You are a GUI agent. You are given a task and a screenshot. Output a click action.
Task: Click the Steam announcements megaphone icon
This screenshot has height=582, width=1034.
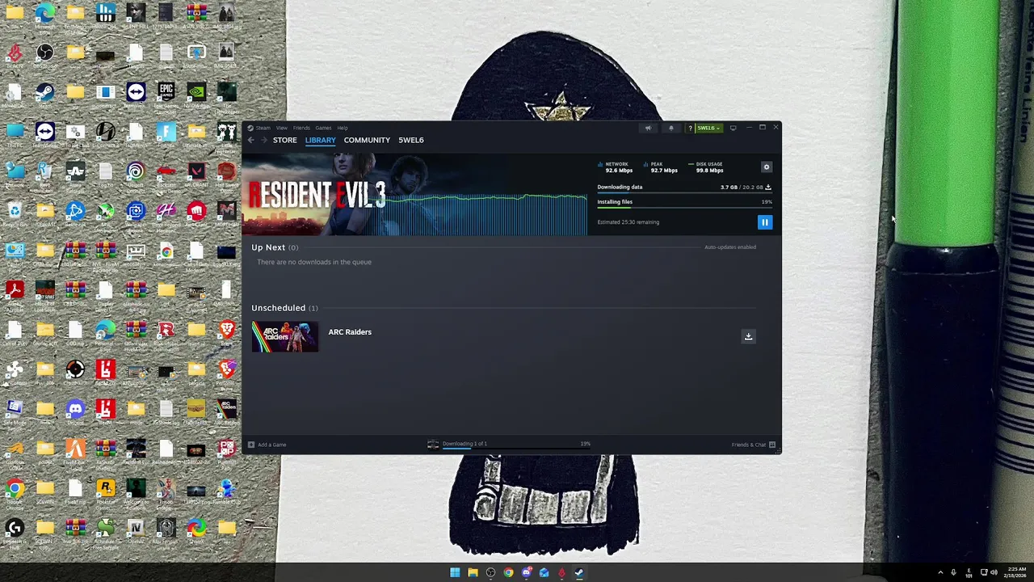pyautogui.click(x=648, y=128)
